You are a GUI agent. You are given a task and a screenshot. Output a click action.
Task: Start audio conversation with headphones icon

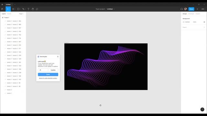(182, 9)
